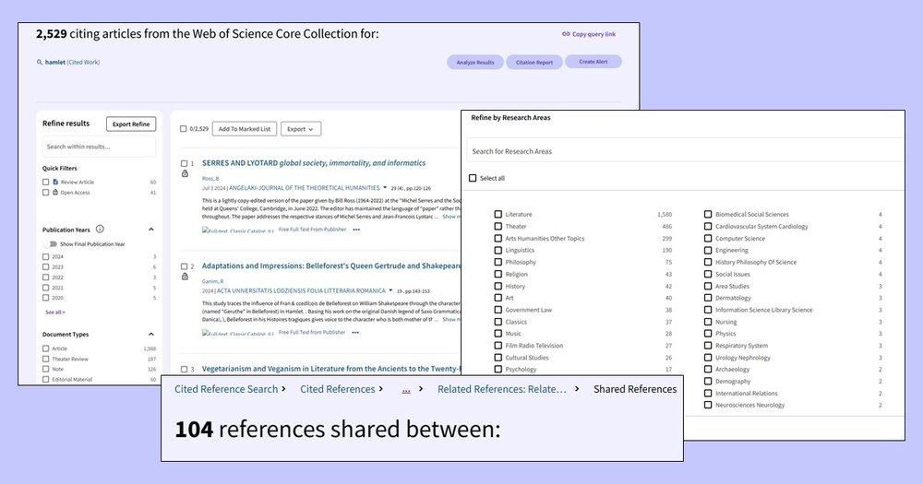The image size is (923, 484).
Task: Click the Search for Research Areas field
Action: [x=685, y=151]
